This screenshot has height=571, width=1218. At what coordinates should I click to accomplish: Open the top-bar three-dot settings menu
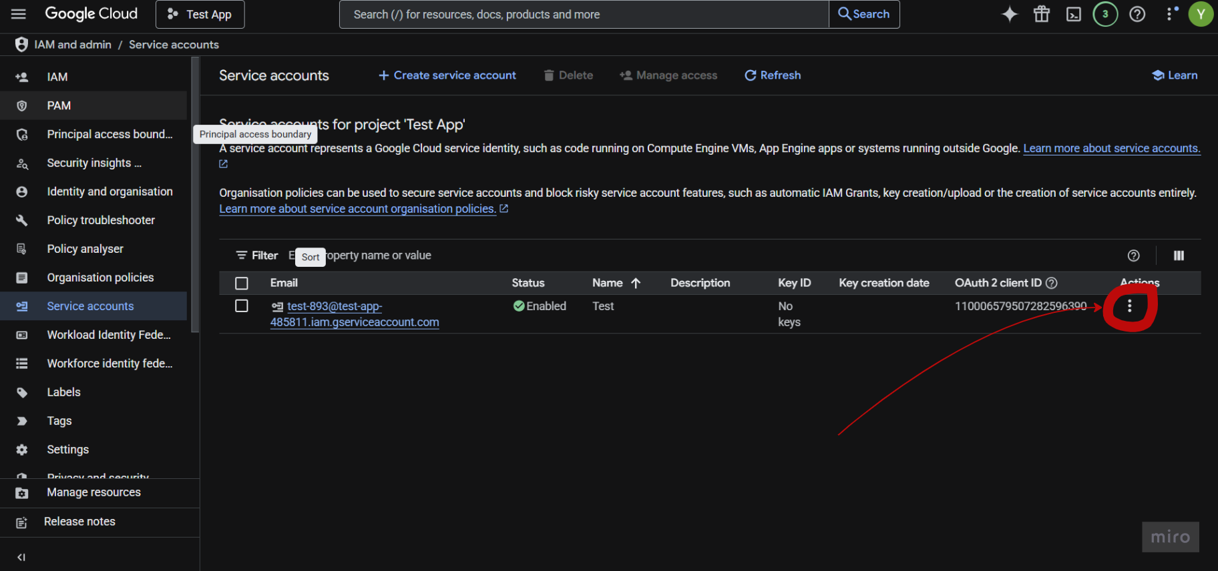(x=1169, y=14)
